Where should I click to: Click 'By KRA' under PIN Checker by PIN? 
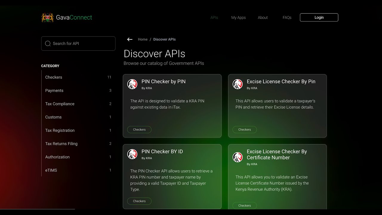pos(147,88)
